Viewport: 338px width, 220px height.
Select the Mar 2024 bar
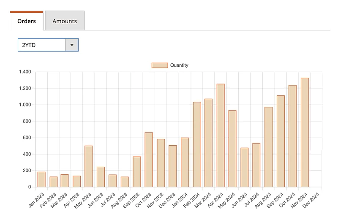(x=209, y=143)
